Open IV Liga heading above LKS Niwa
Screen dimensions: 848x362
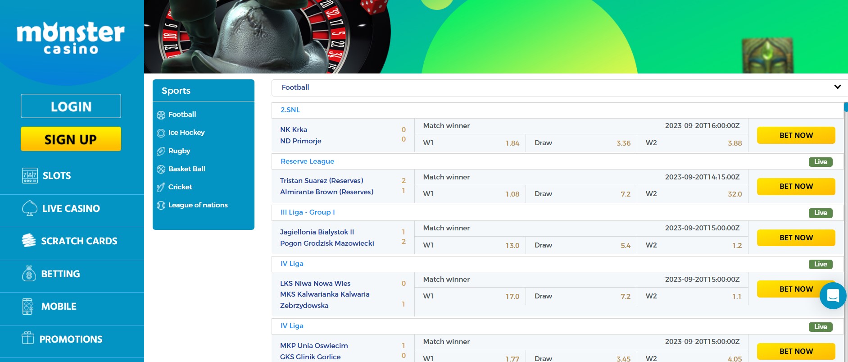pyautogui.click(x=292, y=264)
